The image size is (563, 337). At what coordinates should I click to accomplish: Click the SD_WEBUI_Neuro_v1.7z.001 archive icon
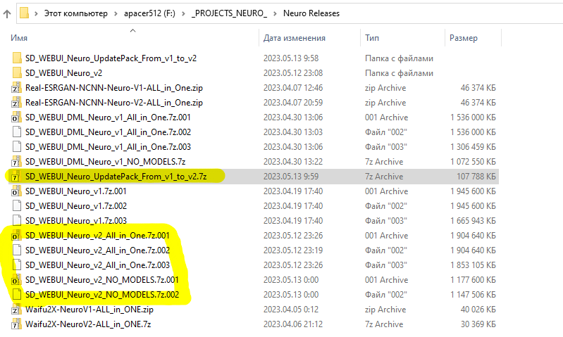[x=16, y=191]
